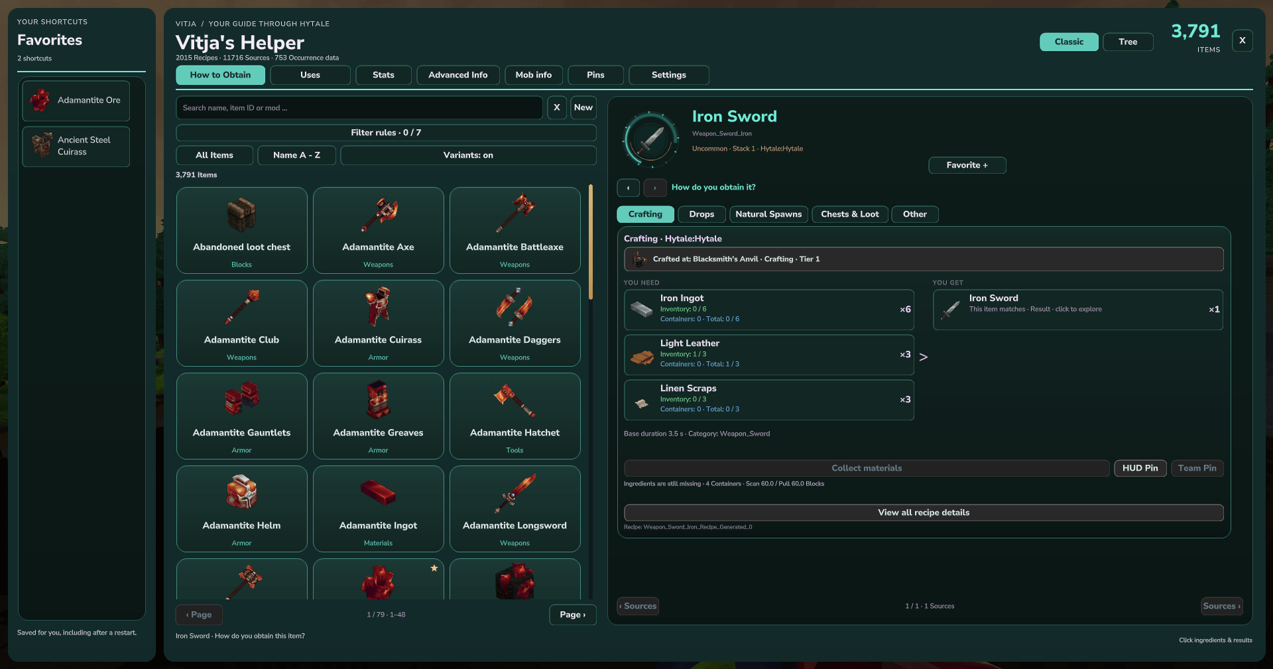Open the All Items category filter
This screenshot has width=1273, height=669.
tap(214, 155)
